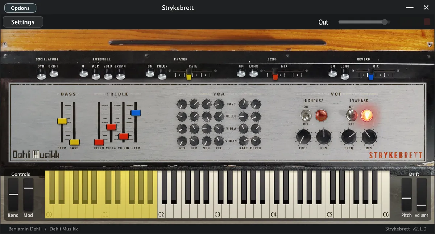Click the Cello row RATE knob
The image size is (435, 234).
(x=244, y=116)
